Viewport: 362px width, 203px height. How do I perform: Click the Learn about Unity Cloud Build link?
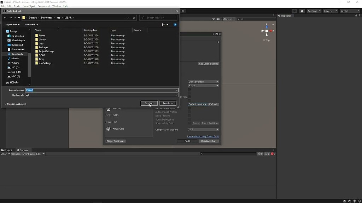click(203, 136)
